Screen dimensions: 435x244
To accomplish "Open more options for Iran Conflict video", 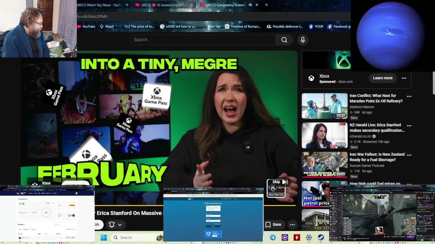I will (409, 96).
